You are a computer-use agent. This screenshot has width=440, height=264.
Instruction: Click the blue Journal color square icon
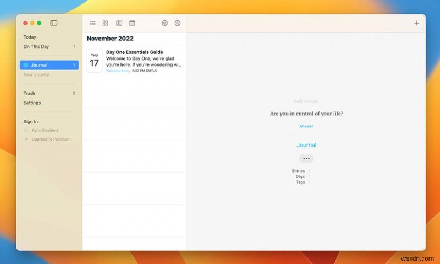pyautogui.click(x=25, y=65)
